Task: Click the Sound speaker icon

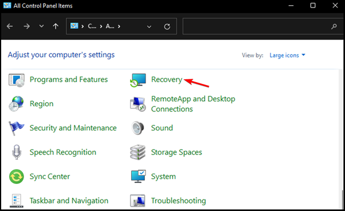Action: coord(138,128)
